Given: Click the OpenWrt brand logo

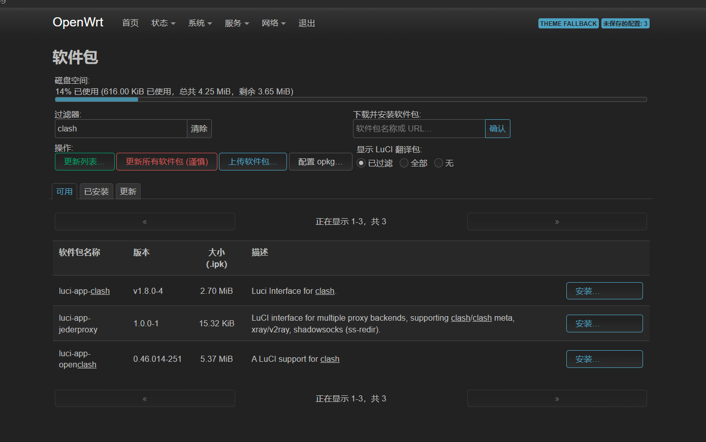Looking at the screenshot, I should [78, 22].
